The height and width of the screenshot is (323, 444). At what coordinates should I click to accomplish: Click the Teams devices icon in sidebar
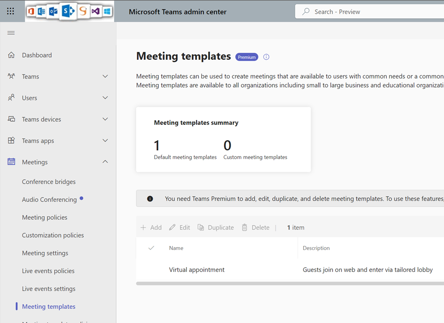pos(11,119)
